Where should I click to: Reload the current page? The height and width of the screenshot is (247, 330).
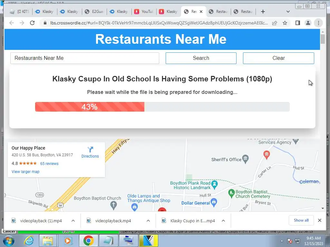click(32, 23)
